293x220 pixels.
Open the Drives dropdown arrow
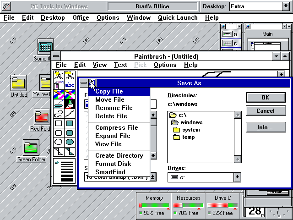pyautogui.click(x=237, y=177)
